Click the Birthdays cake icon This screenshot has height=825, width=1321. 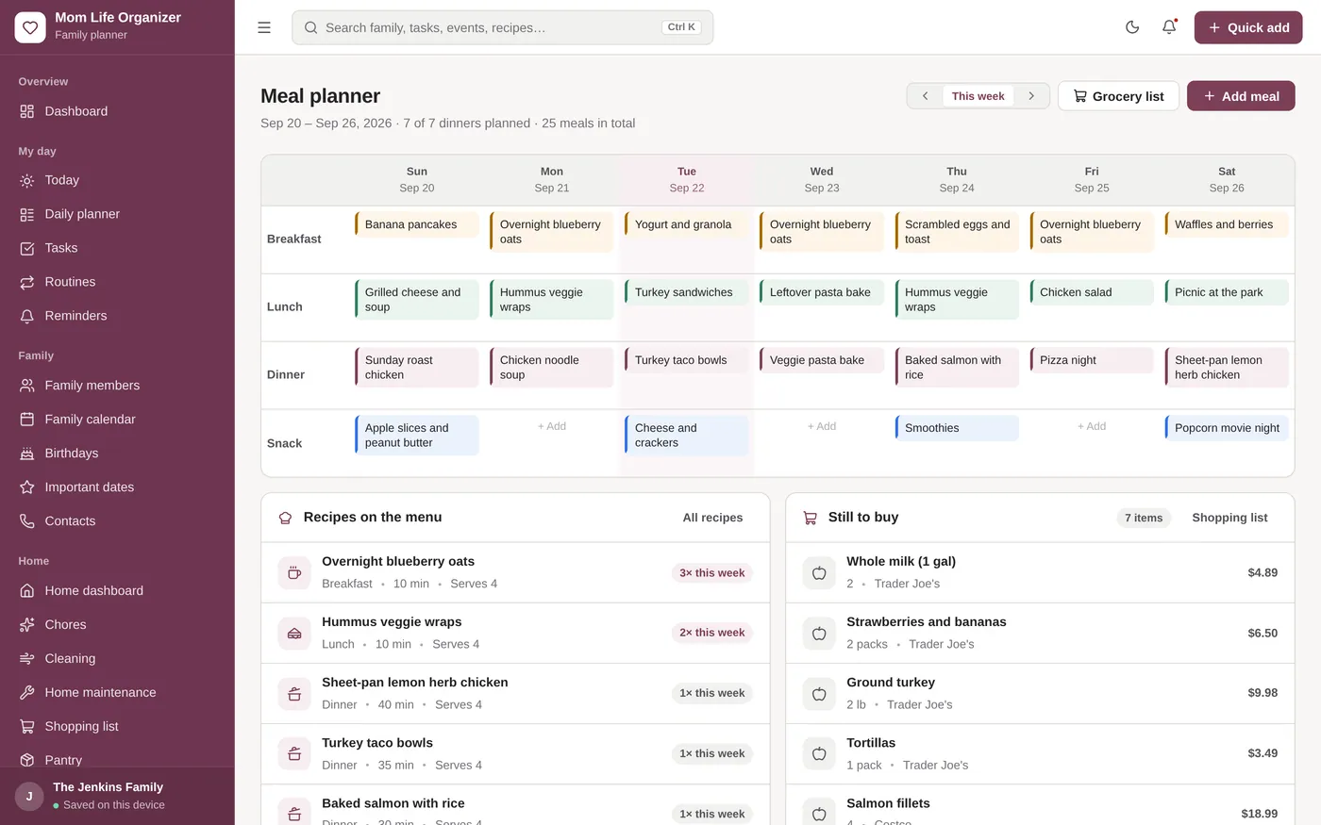pos(27,454)
